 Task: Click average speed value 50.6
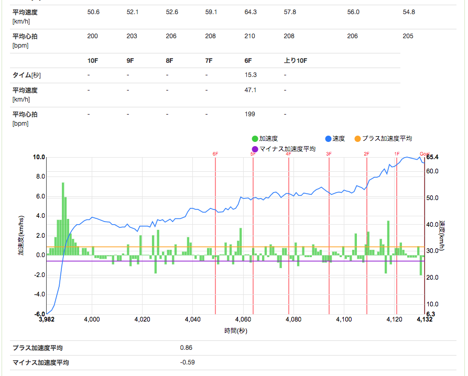pos(93,12)
